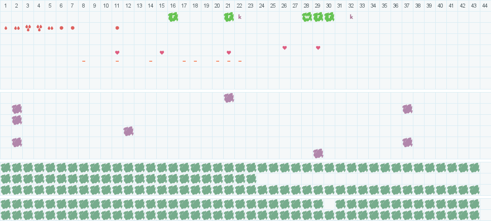
Task: Select the pink heart on day 15
Action: click(162, 53)
